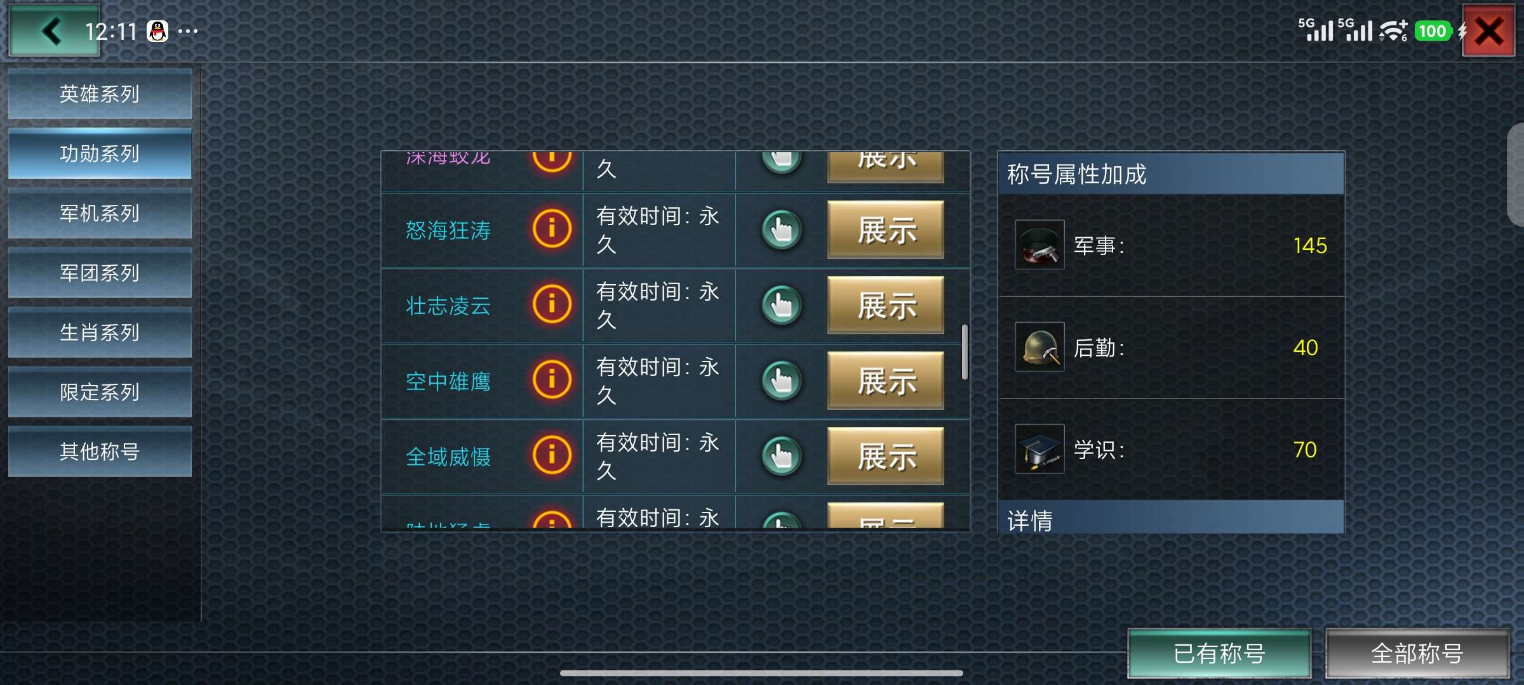
Task: Tap hand pointer icon for 怒海狂涛
Action: [782, 230]
